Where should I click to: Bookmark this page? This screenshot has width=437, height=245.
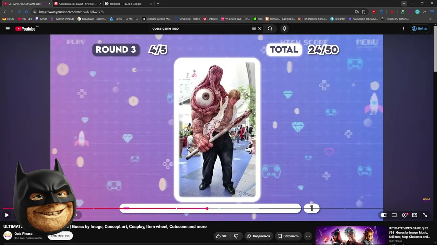tap(364, 12)
